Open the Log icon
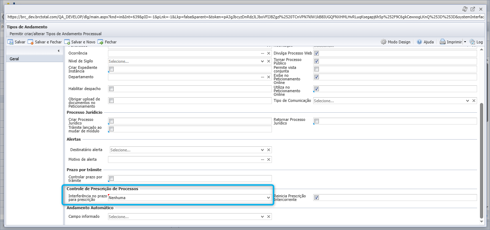The width and height of the screenshot is (490, 230). pyautogui.click(x=472, y=42)
